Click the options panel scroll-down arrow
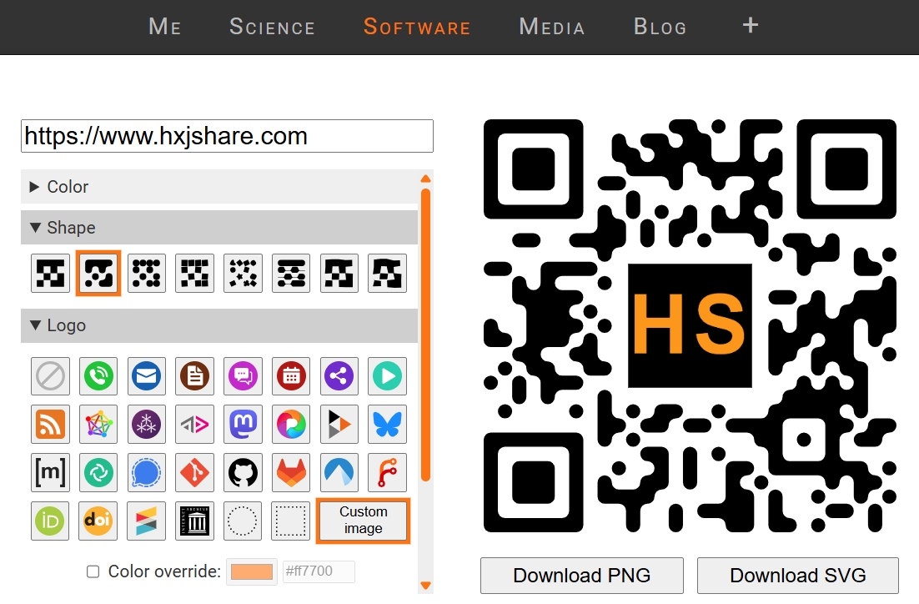The height and width of the screenshot is (604, 919). click(x=426, y=586)
